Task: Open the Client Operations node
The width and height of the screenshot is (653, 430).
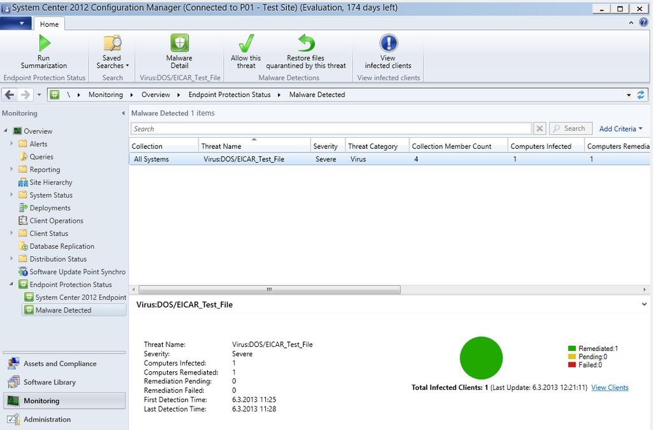Action: [x=56, y=220]
